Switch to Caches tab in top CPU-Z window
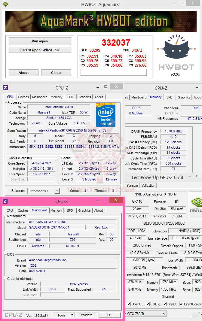This screenshot has height=321, width=202. (x=23, y=97)
